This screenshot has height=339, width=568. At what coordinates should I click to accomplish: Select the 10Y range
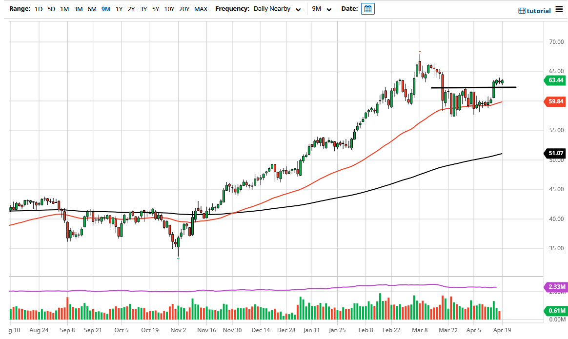tap(169, 9)
